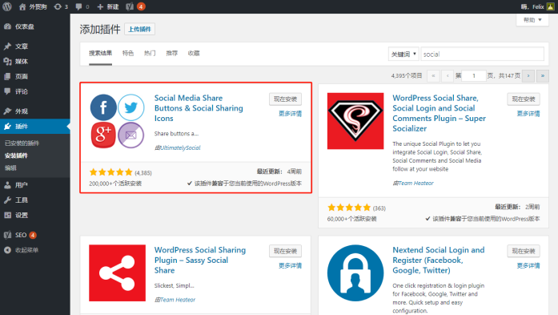
Task: Open updates icon showing 3
Action: click(x=58, y=6)
